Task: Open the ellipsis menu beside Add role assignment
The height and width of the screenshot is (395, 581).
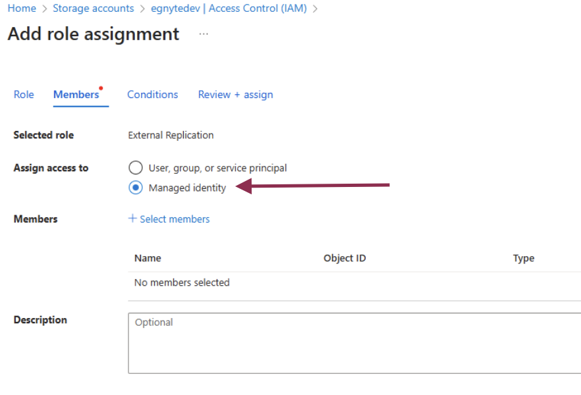Action: [x=203, y=34]
